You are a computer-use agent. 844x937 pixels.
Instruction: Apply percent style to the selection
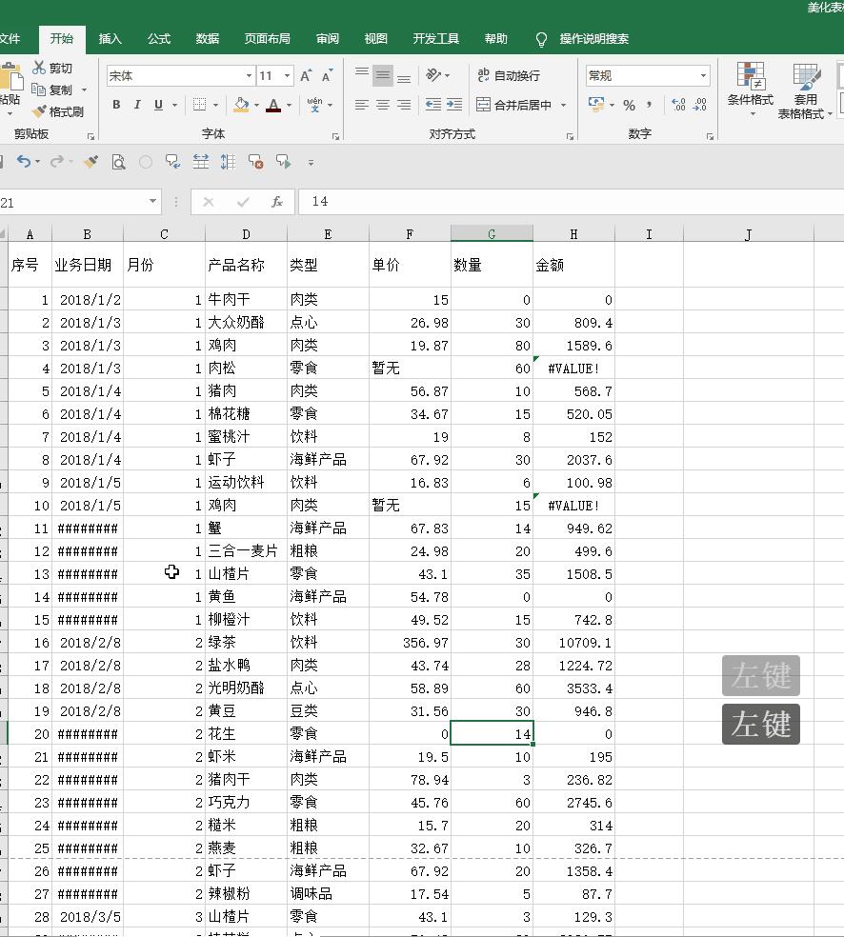(629, 105)
